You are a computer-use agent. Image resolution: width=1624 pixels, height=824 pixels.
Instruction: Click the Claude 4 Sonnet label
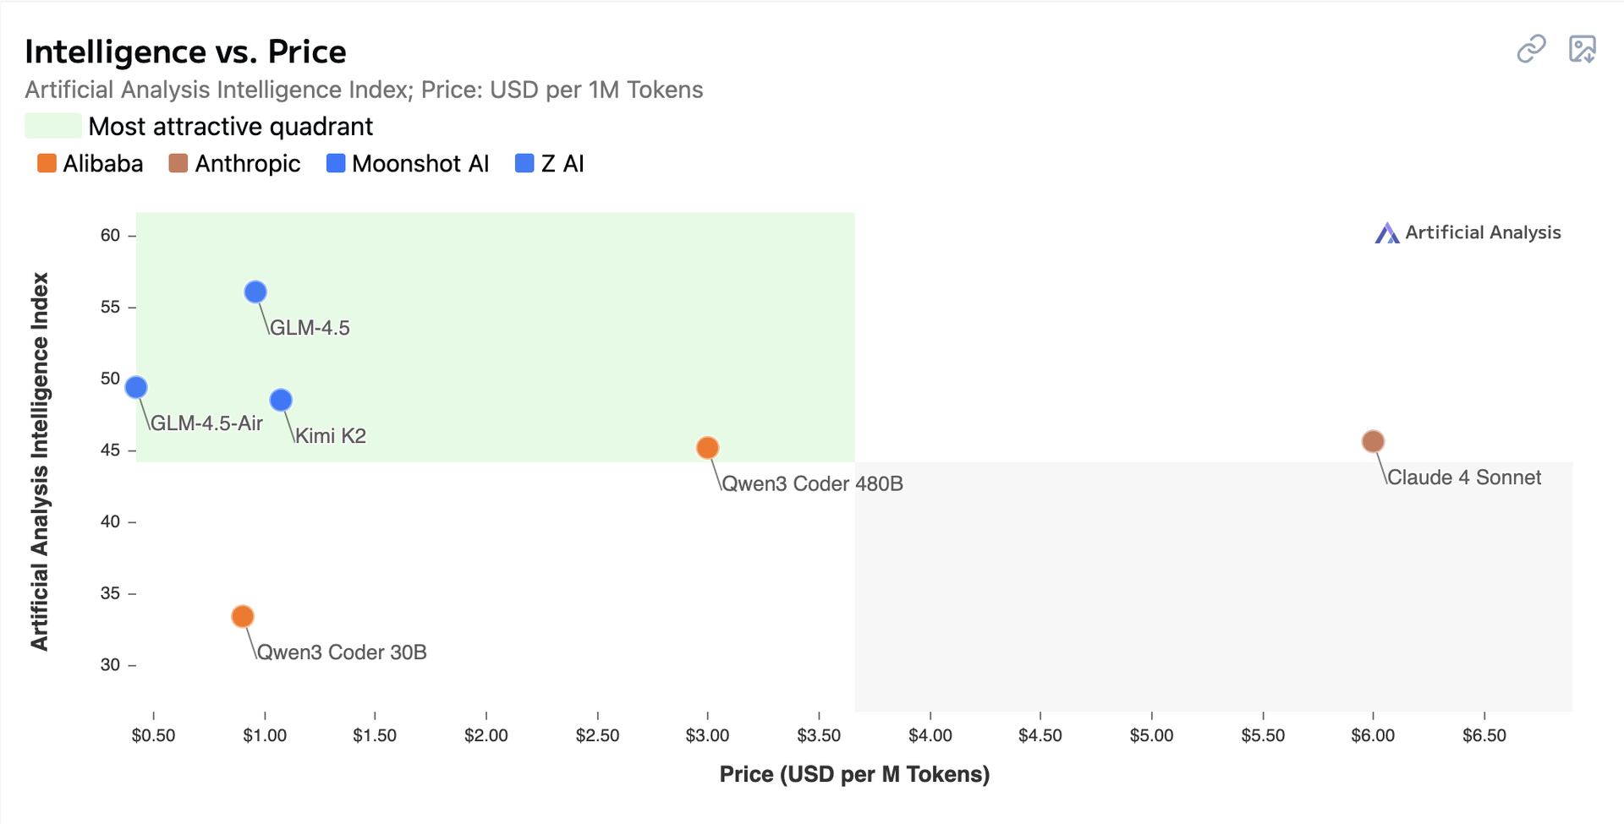pos(1464,477)
